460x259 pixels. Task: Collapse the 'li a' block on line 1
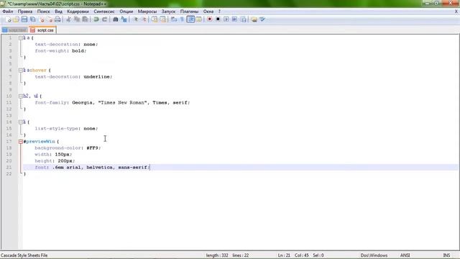[x=21, y=38]
